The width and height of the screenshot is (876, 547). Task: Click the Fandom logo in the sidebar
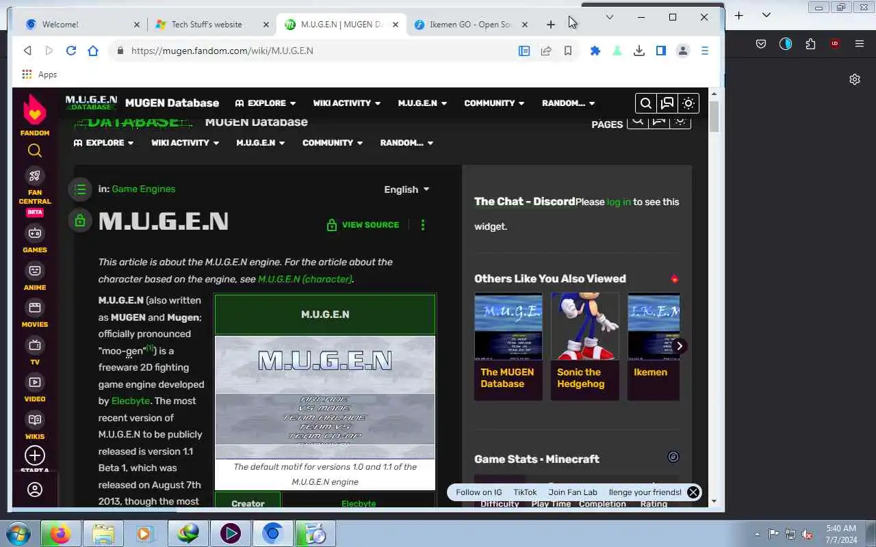coord(35,114)
